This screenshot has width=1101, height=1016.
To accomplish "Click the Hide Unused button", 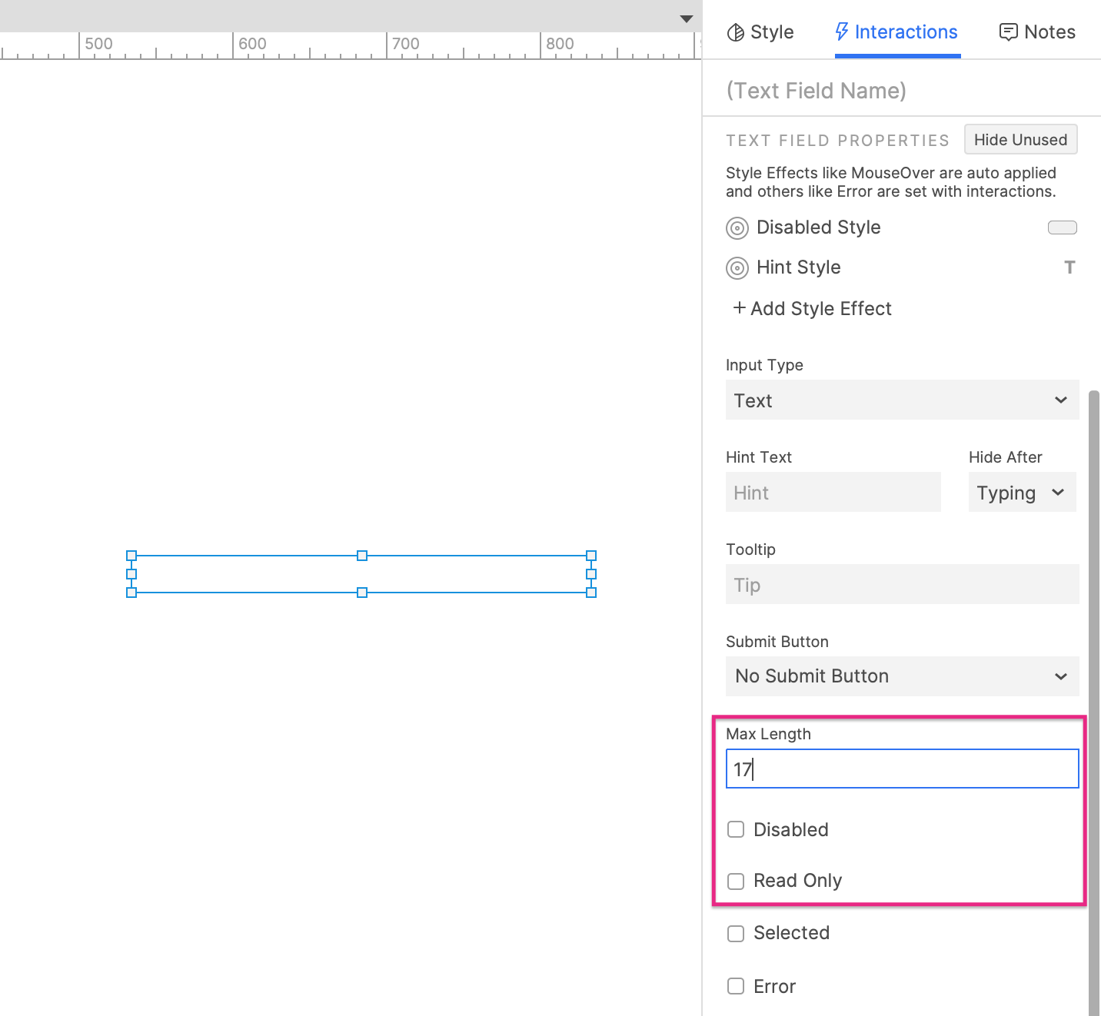I will (x=1020, y=139).
